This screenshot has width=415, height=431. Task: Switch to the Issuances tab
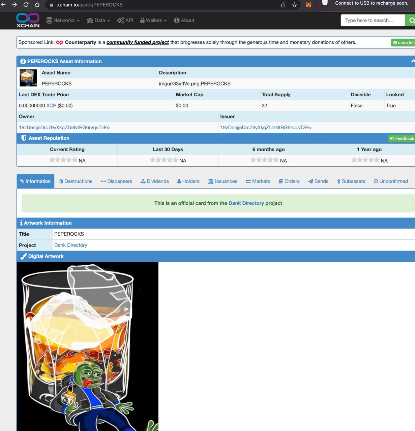tap(223, 181)
